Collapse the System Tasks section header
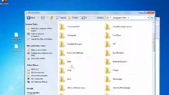The image size is (169, 95). tap(31, 24)
